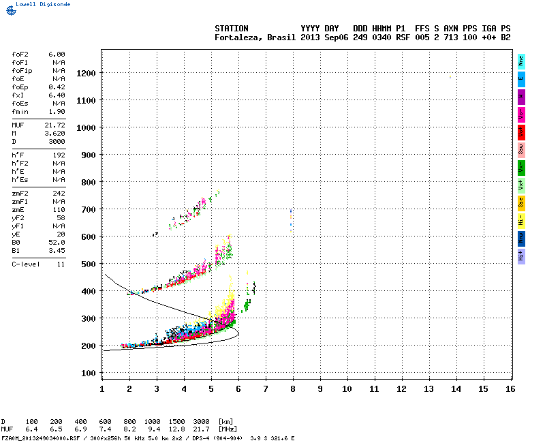Viewport: 545px width, 443px height.
Task: Click the fitted profile curve peak near 6 MHz
Action: click(238, 333)
